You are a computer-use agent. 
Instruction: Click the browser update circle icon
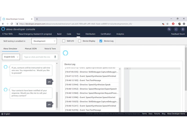coord(184,24)
